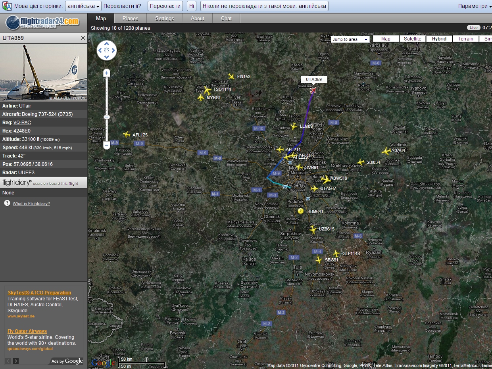Switch map view to Satellite
492x369 pixels.
(412, 39)
